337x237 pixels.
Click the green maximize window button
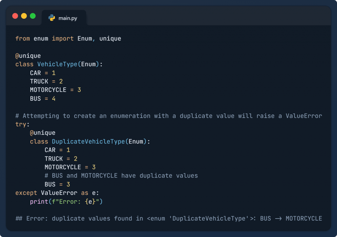pyautogui.click(x=33, y=16)
